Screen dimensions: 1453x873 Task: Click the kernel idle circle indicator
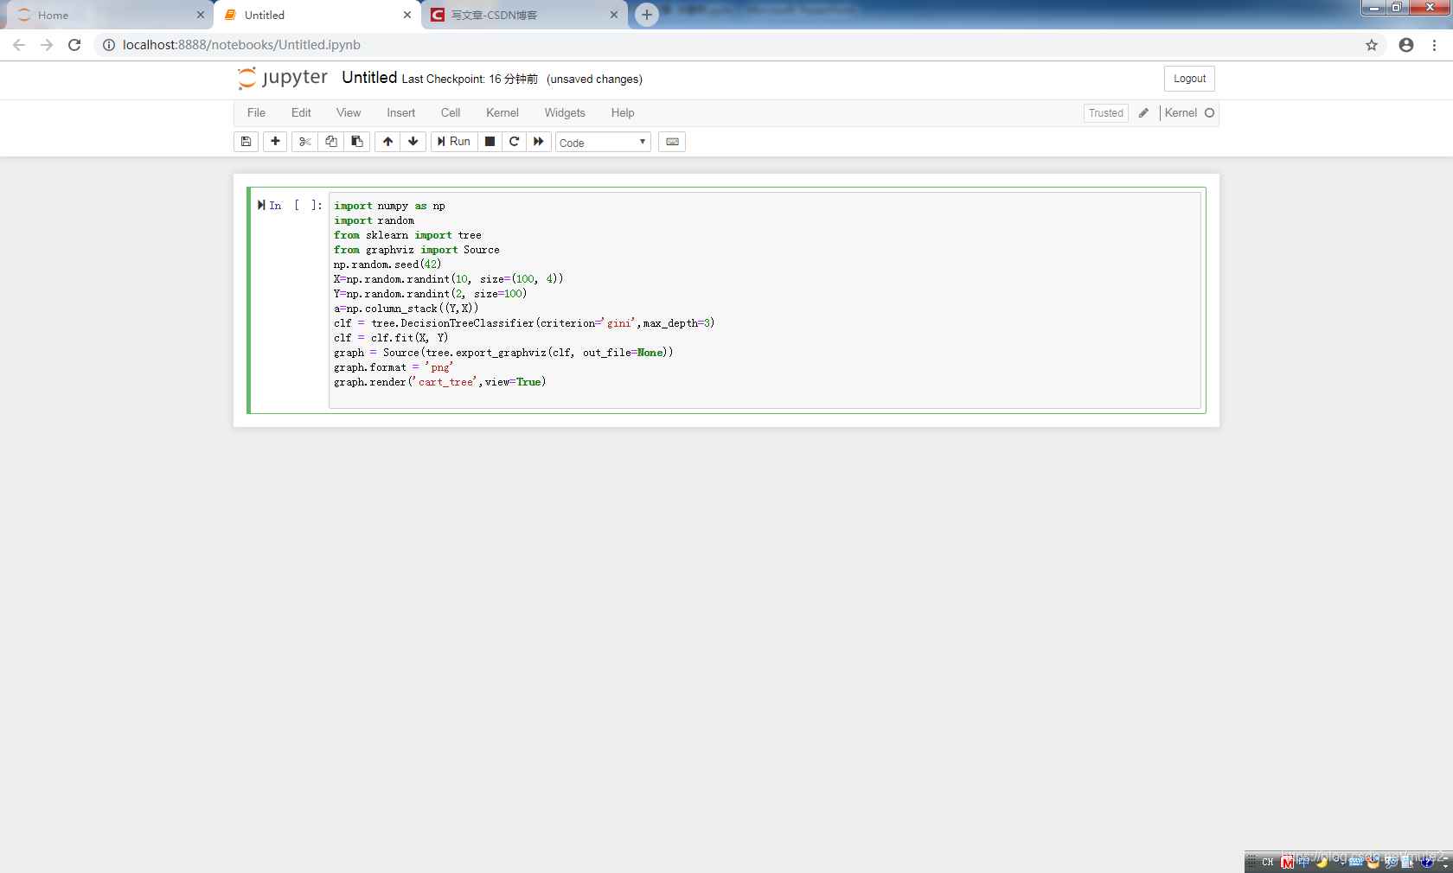tap(1209, 113)
